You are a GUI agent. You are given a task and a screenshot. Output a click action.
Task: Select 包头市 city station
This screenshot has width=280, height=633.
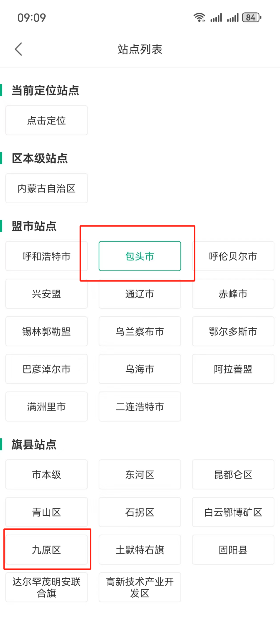coord(140,256)
